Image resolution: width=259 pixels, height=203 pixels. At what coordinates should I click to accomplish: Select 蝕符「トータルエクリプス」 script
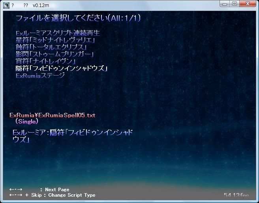[51, 47]
